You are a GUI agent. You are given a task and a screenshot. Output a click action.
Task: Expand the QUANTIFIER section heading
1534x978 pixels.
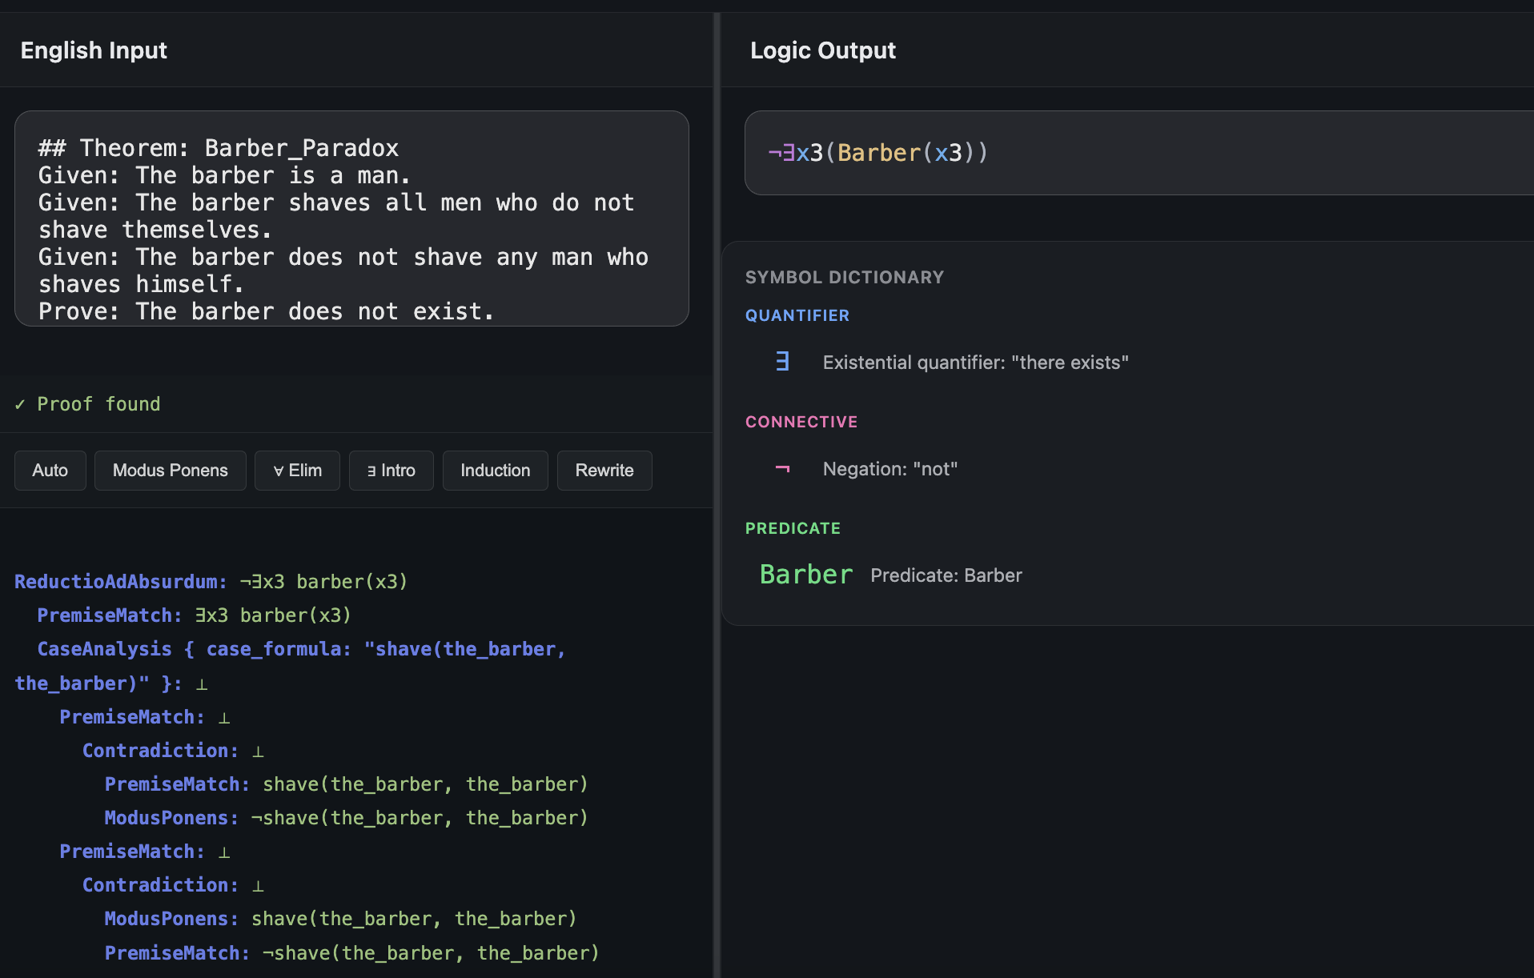[797, 315]
